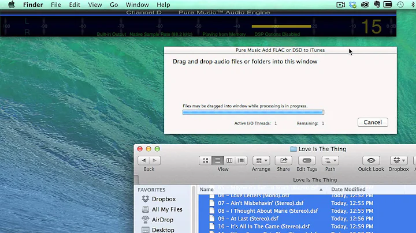
Task: Click the Desktop icon in Finder sidebar
Action: [146, 230]
